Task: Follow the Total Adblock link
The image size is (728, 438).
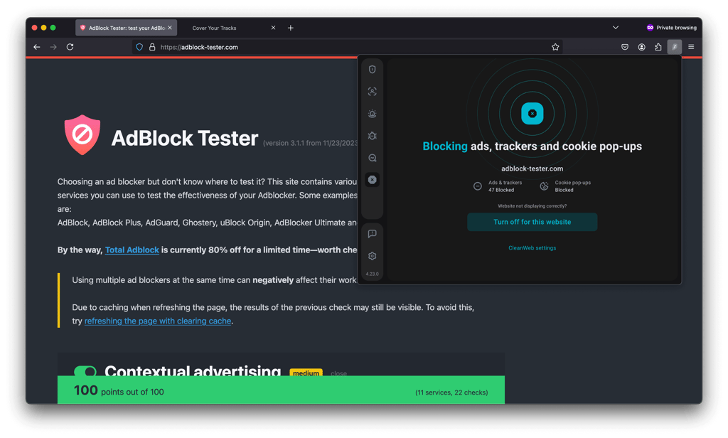Action: tap(132, 250)
